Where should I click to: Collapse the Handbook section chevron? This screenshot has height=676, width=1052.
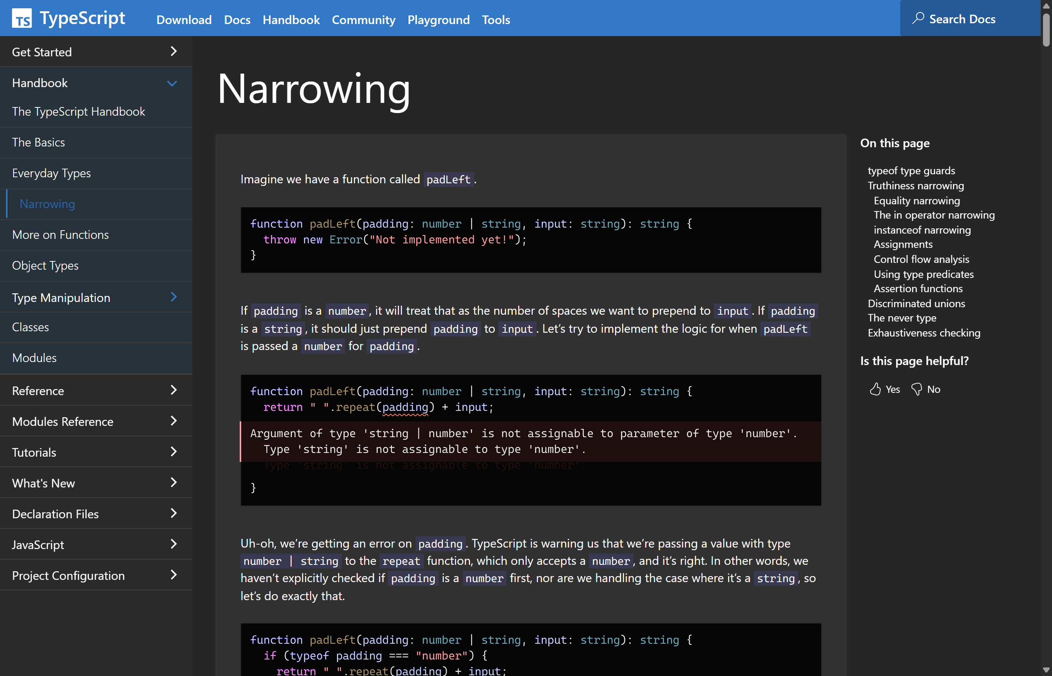172,83
